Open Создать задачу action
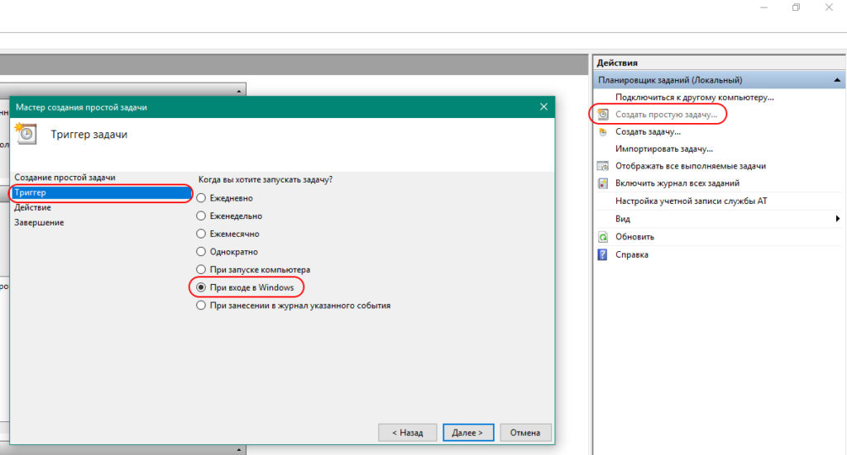Viewport: 847px width, 455px height. (x=648, y=131)
